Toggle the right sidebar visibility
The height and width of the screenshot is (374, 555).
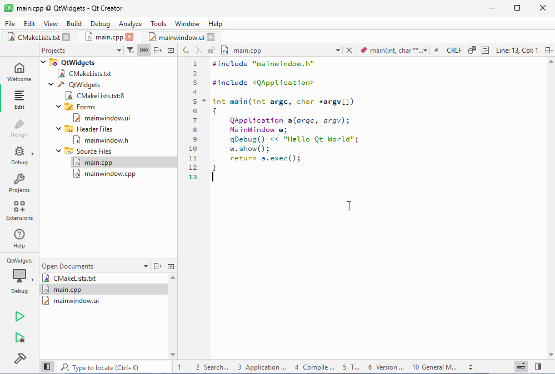click(x=538, y=367)
